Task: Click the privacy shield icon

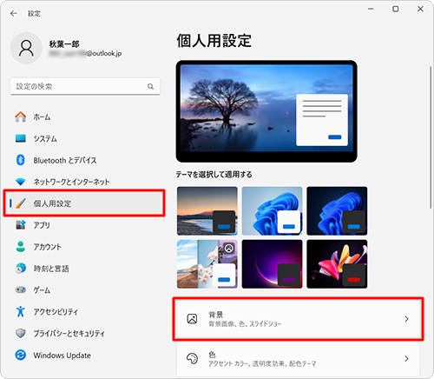Action: (x=21, y=333)
